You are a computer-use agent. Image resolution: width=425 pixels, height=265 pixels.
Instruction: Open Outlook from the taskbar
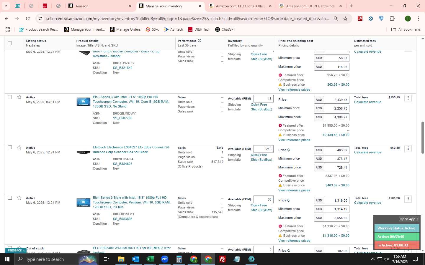click(135, 259)
